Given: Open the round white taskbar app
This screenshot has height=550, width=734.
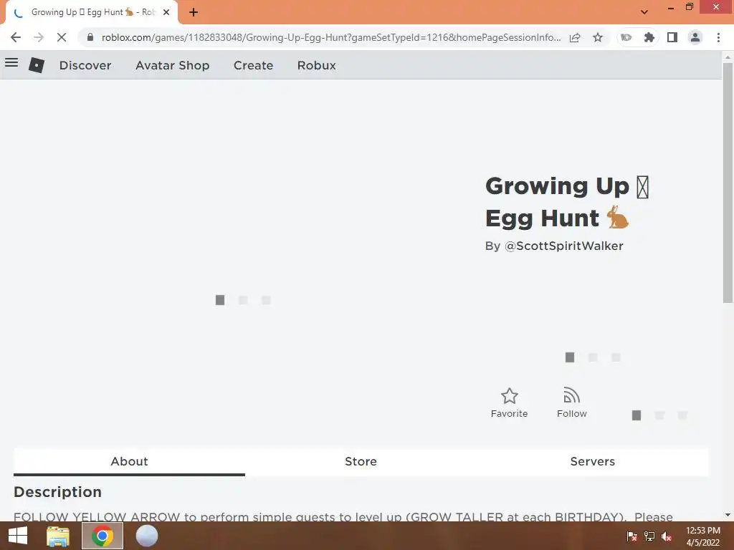Looking at the screenshot, I should (146, 536).
